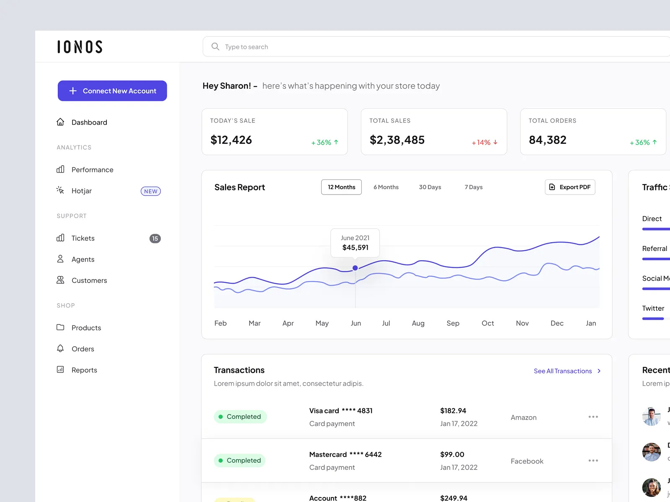
Task: Select the 7 Days range
Action: tap(474, 187)
